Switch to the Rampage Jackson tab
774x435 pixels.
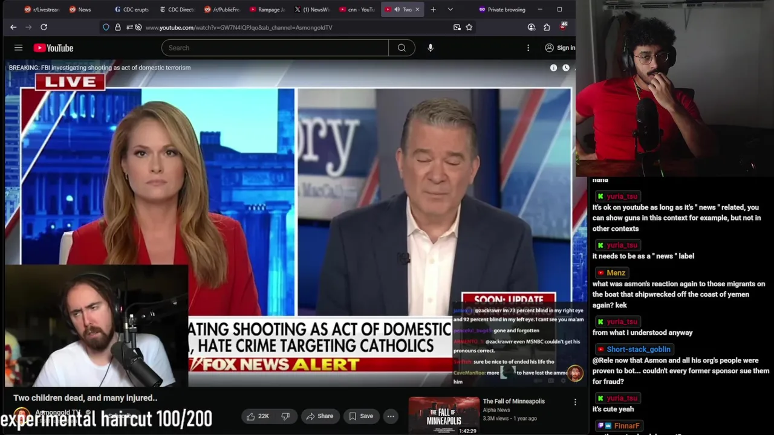(x=267, y=10)
